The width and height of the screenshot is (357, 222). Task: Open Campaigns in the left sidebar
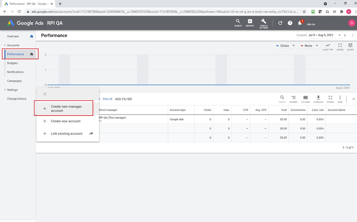[14, 81]
